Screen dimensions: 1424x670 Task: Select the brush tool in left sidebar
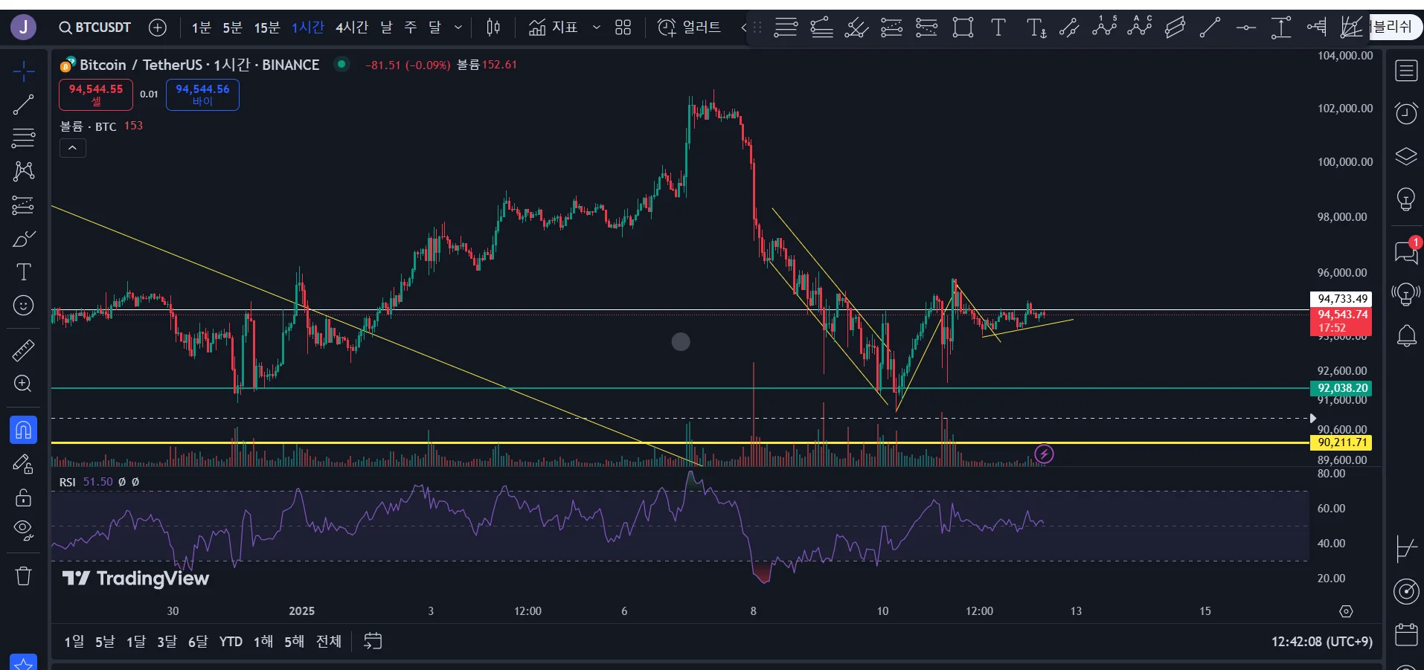(x=24, y=239)
